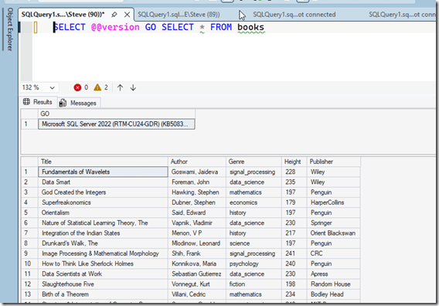Select row header 7 in books grid
439x306 pixels.
click(29, 233)
